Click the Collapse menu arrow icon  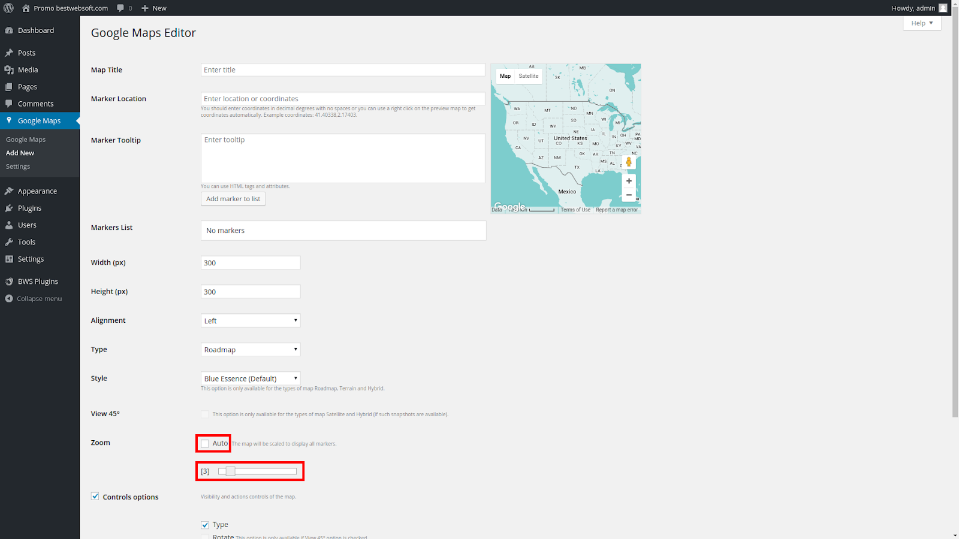coord(9,298)
